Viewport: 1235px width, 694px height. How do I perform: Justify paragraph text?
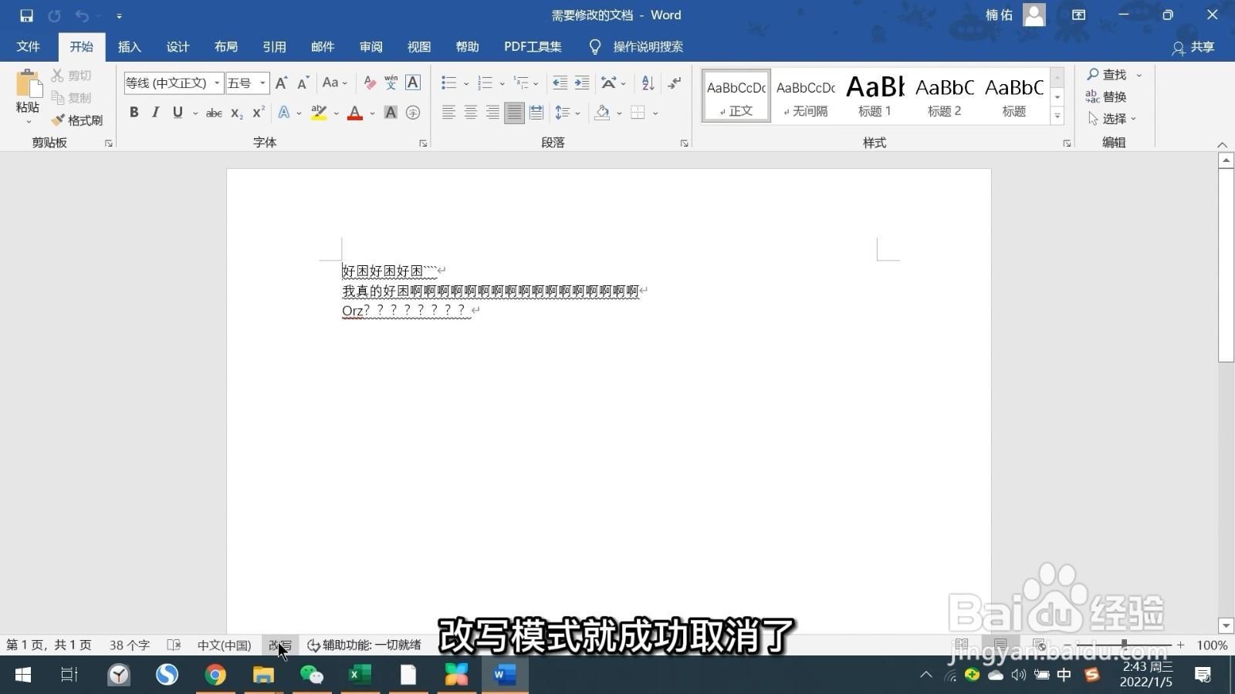(514, 113)
